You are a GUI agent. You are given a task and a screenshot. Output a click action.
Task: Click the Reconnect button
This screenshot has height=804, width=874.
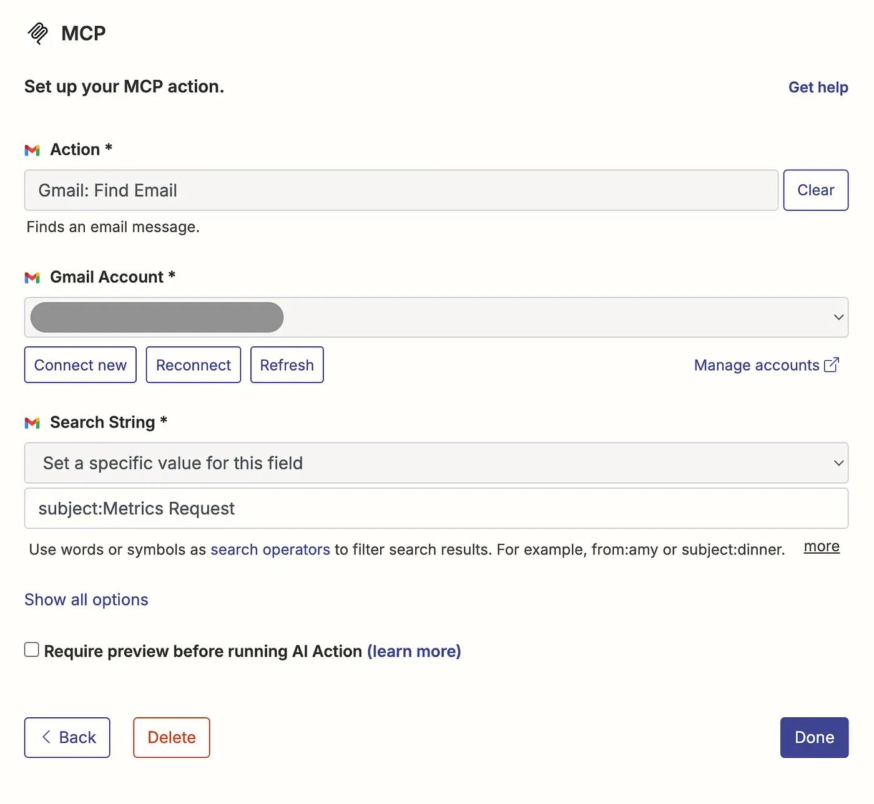pos(194,365)
